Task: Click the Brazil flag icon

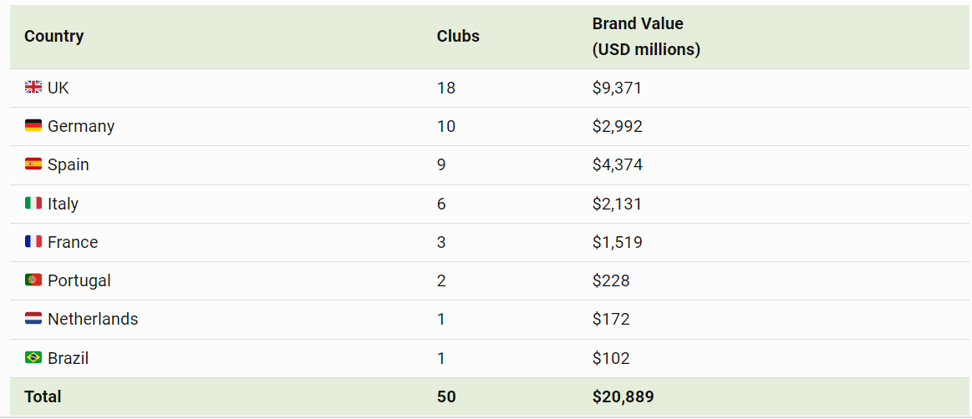Action: [33, 358]
